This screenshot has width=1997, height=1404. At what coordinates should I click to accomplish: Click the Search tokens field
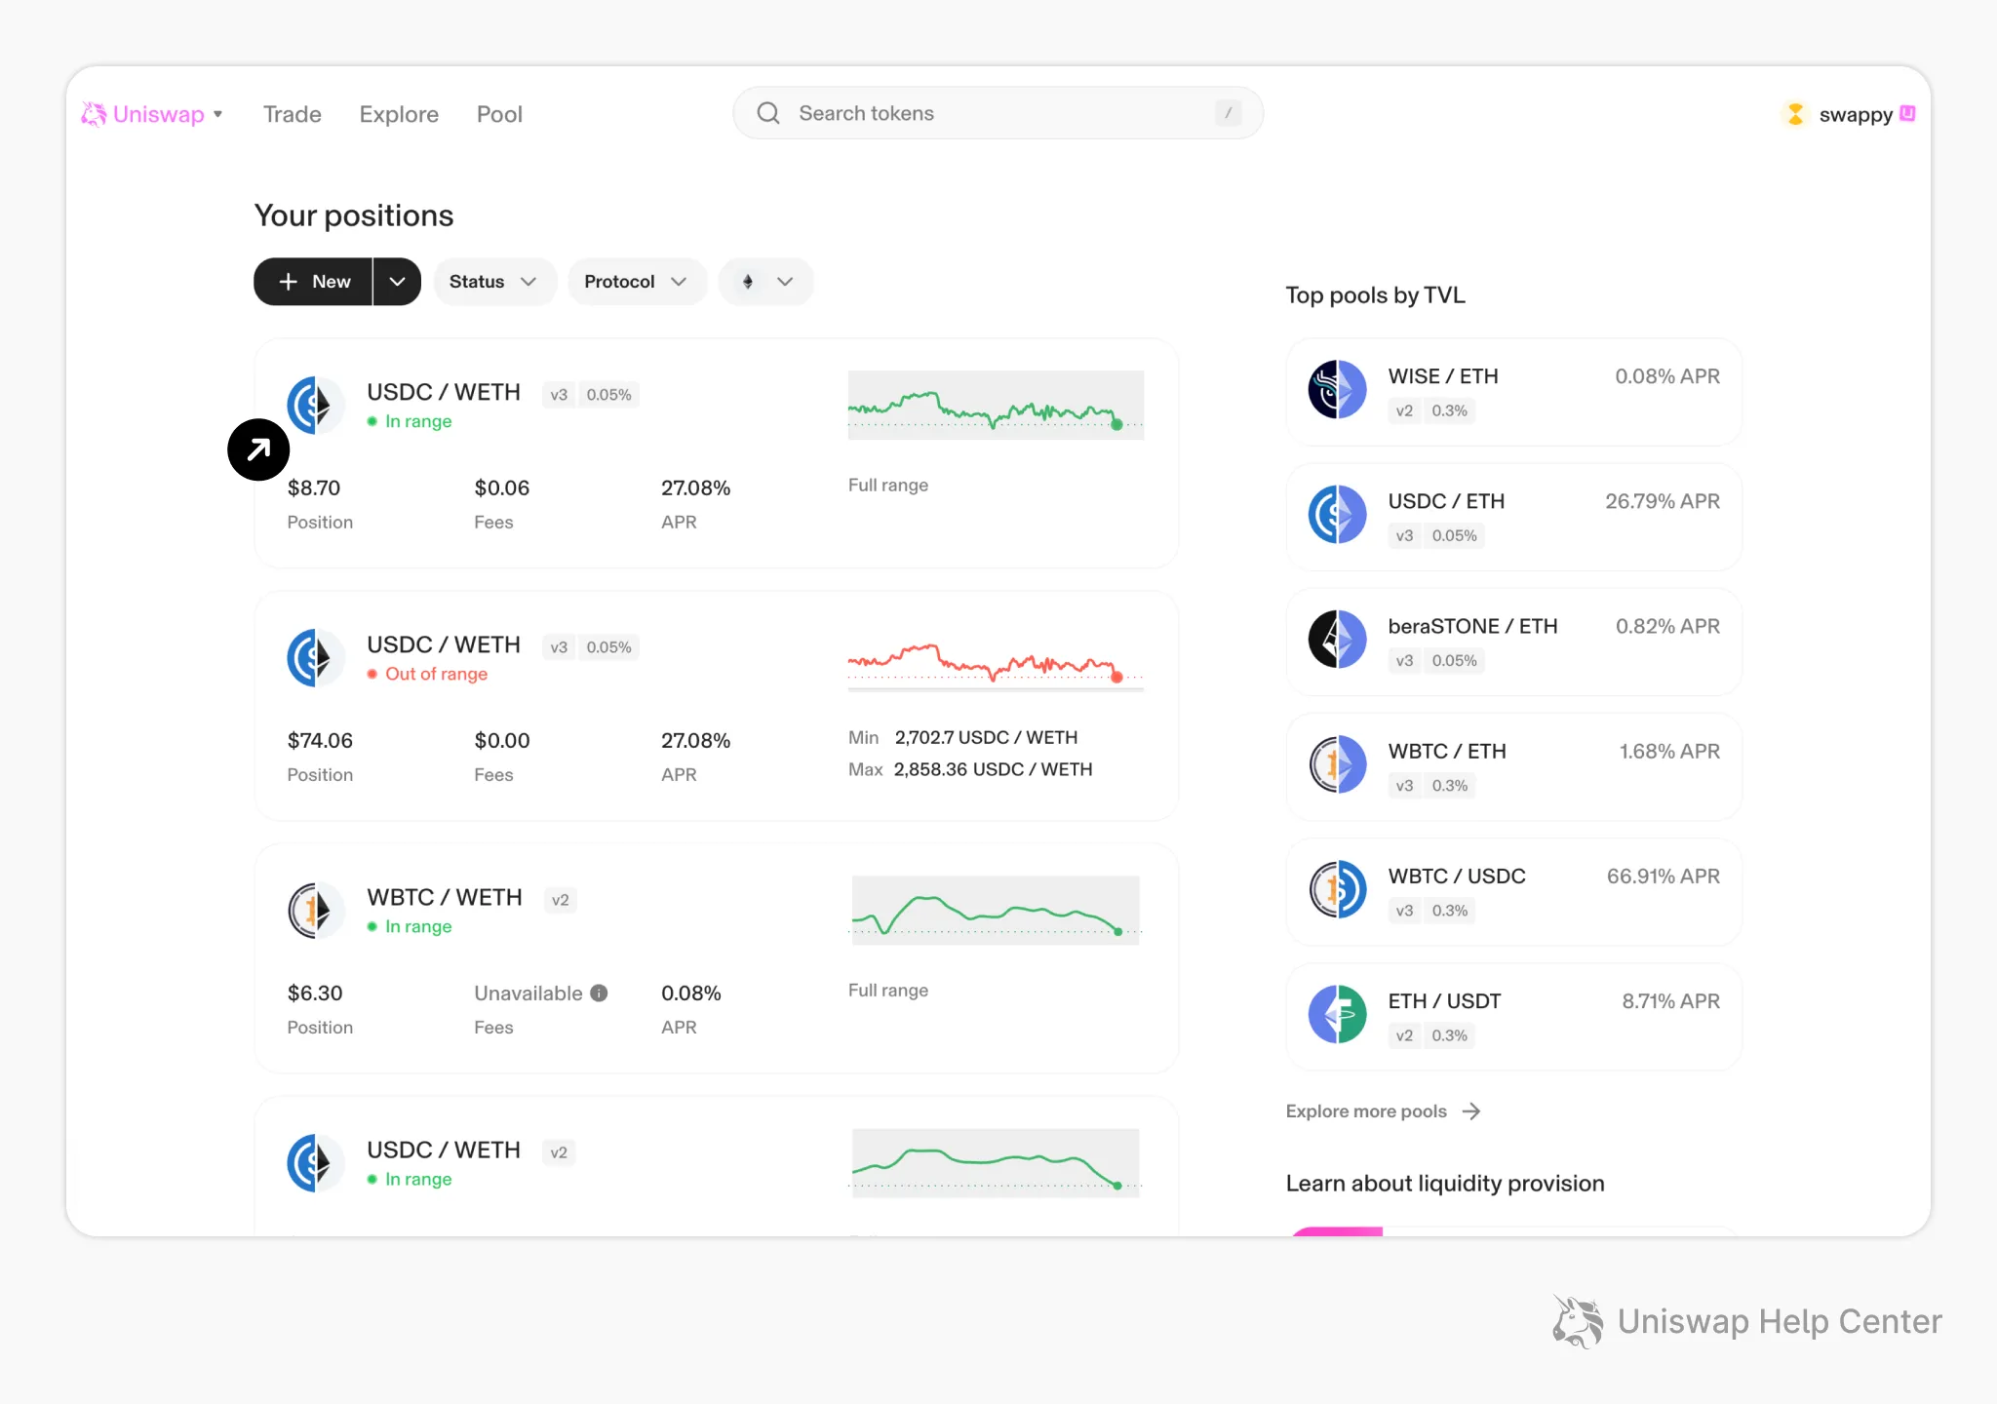pyautogui.click(x=998, y=113)
